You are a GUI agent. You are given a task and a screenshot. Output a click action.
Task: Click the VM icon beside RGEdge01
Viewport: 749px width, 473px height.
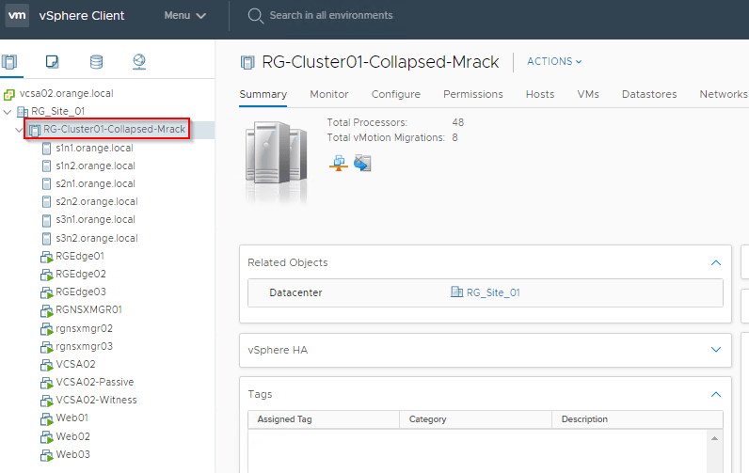[x=46, y=257]
